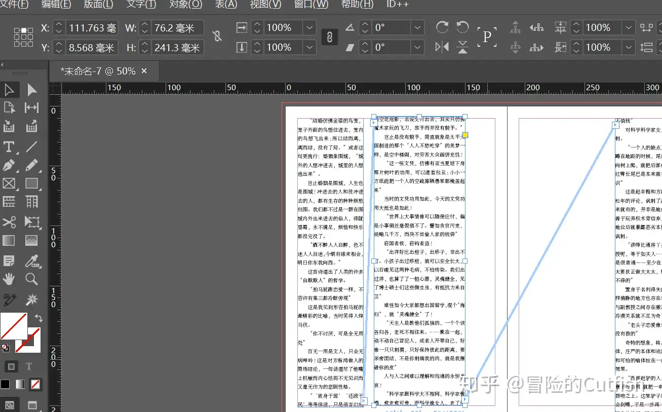Click the Fill color swatch box

click(14, 326)
